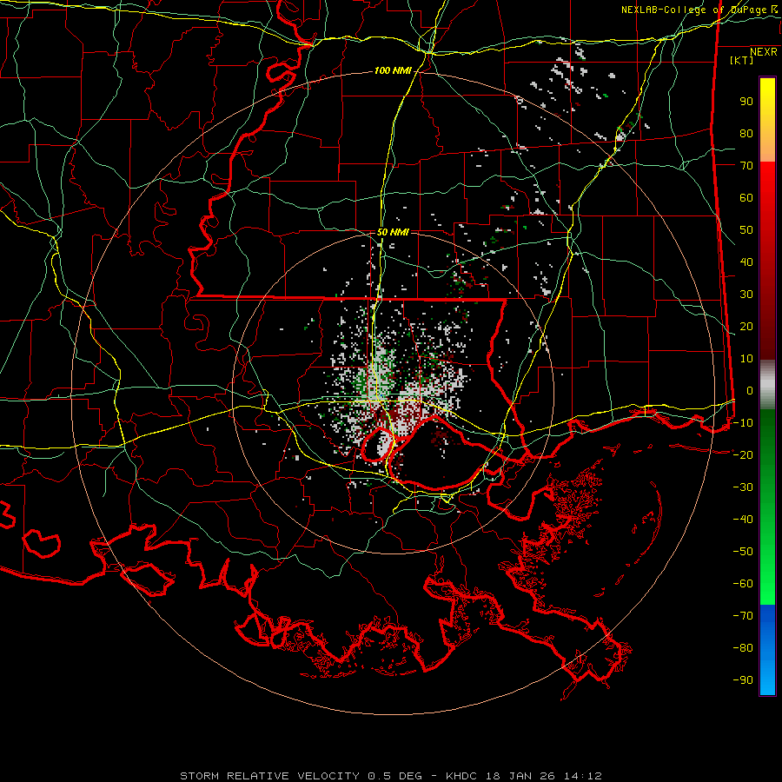Click the -60 value on the velocity scale
Viewport: 782px width, 782px height.
[743, 584]
